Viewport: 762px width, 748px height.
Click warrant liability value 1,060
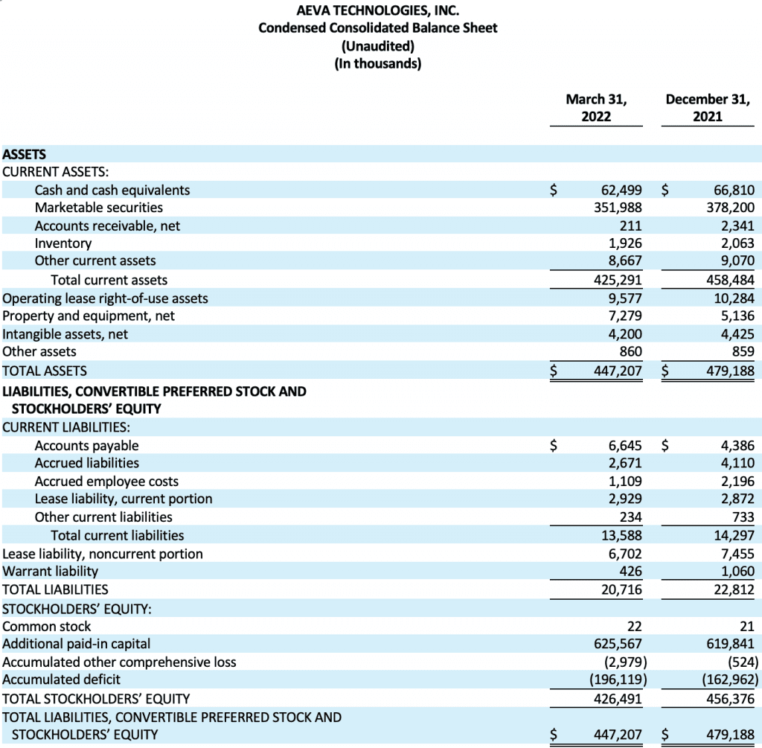737,572
